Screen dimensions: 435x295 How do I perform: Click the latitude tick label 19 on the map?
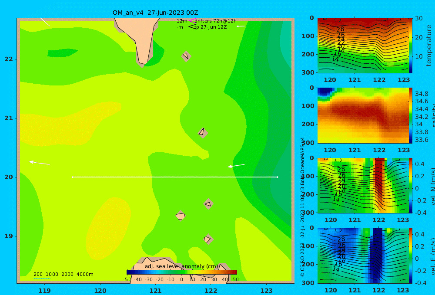[x=9, y=236]
